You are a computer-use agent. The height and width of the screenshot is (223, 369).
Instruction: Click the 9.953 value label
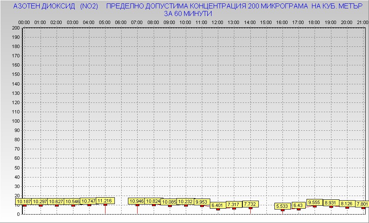click(202, 202)
